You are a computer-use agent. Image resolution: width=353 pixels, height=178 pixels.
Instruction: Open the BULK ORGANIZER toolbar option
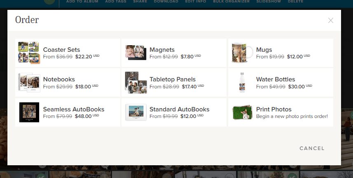(231, 2)
